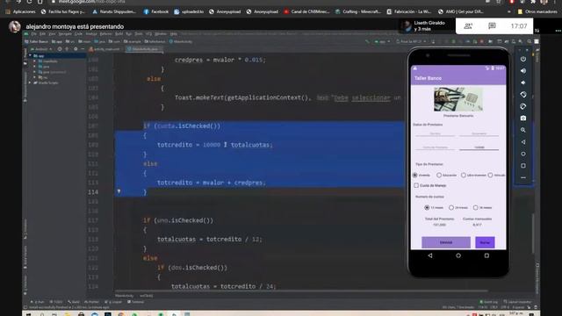Select 24 meses radio button

(x=451, y=207)
